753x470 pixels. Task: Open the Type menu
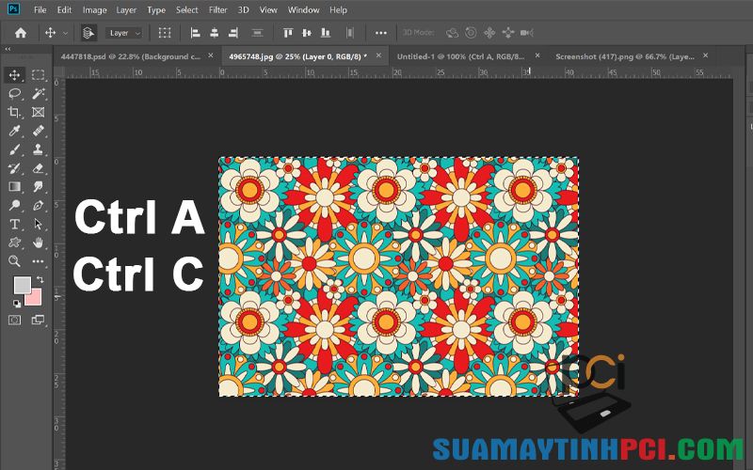(156, 9)
